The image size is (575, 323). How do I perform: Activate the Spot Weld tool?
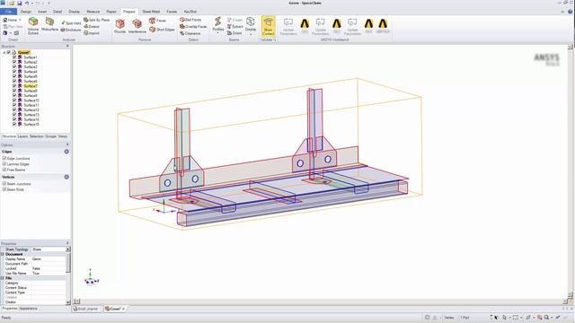tap(71, 23)
